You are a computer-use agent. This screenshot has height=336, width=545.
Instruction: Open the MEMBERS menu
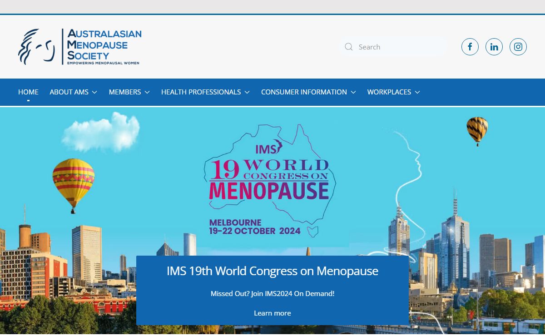point(129,92)
